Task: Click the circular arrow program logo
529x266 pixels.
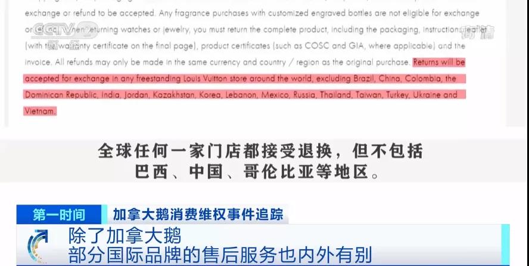Action: tap(38, 245)
